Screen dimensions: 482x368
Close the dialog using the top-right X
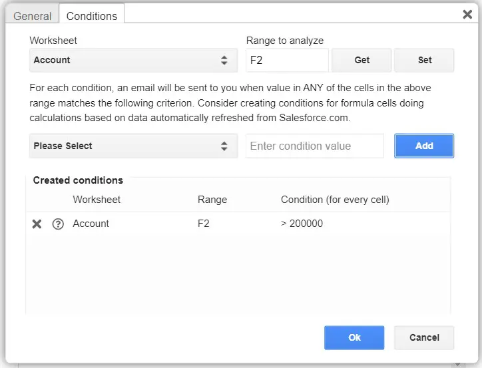[x=467, y=14]
